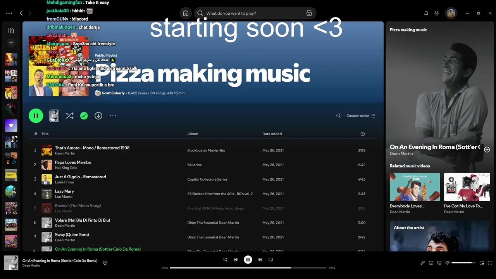This screenshot has width=496, height=279.
Task: Open the Queue icon
Action: pyautogui.click(x=431, y=263)
